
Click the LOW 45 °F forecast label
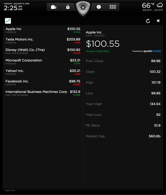point(158,10)
